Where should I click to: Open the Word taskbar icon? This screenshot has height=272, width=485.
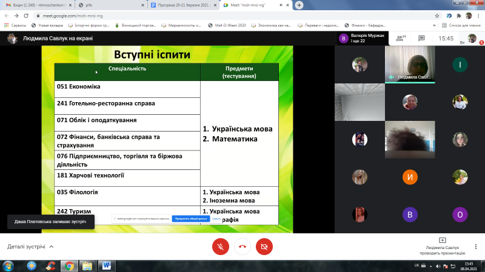click(107, 266)
